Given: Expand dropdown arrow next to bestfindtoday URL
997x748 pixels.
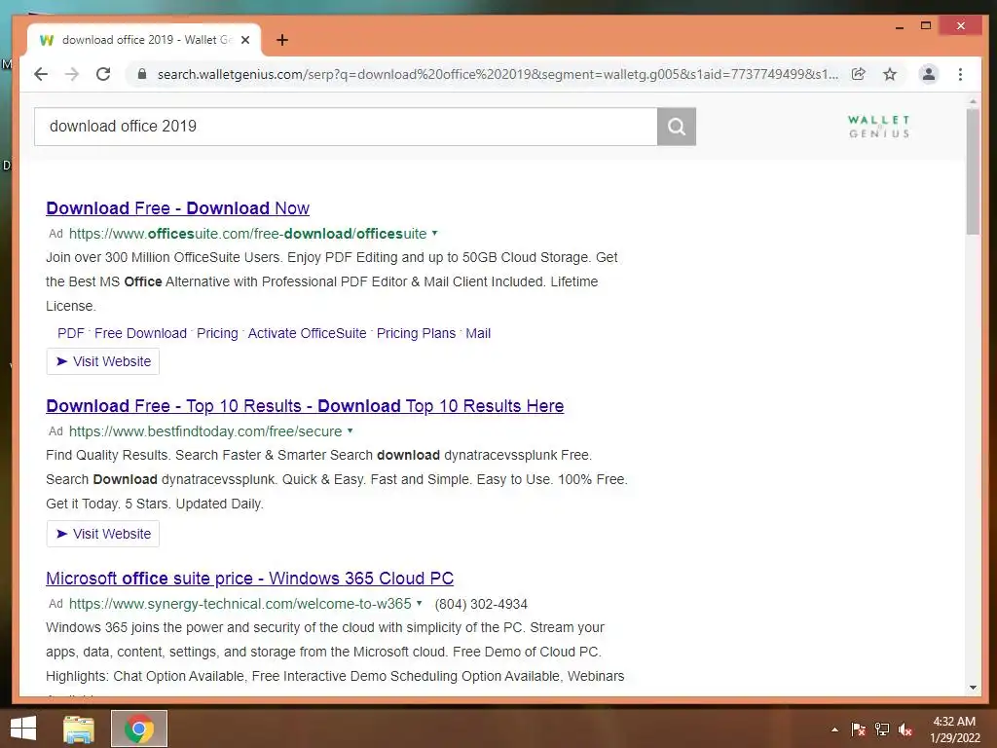Looking at the screenshot, I should coord(350,430).
